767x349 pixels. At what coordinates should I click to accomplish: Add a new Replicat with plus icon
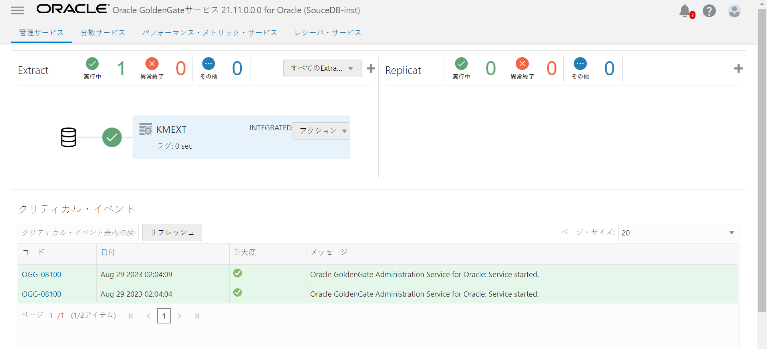click(738, 68)
